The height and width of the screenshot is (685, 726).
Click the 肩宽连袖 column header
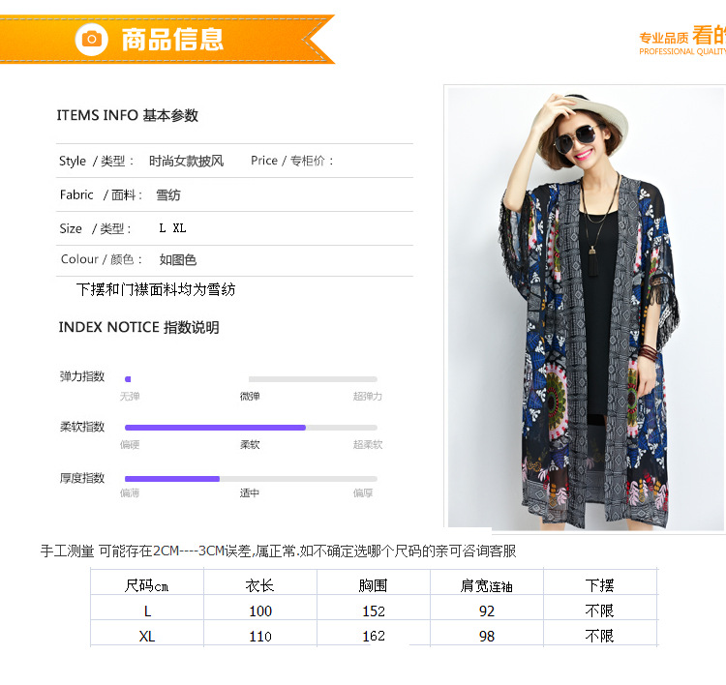tap(487, 586)
